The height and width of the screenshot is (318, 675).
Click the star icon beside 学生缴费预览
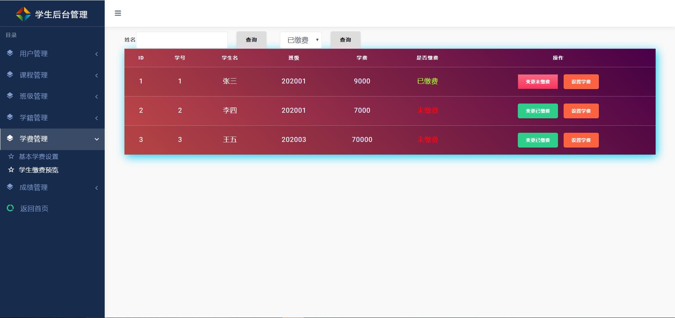tap(11, 170)
